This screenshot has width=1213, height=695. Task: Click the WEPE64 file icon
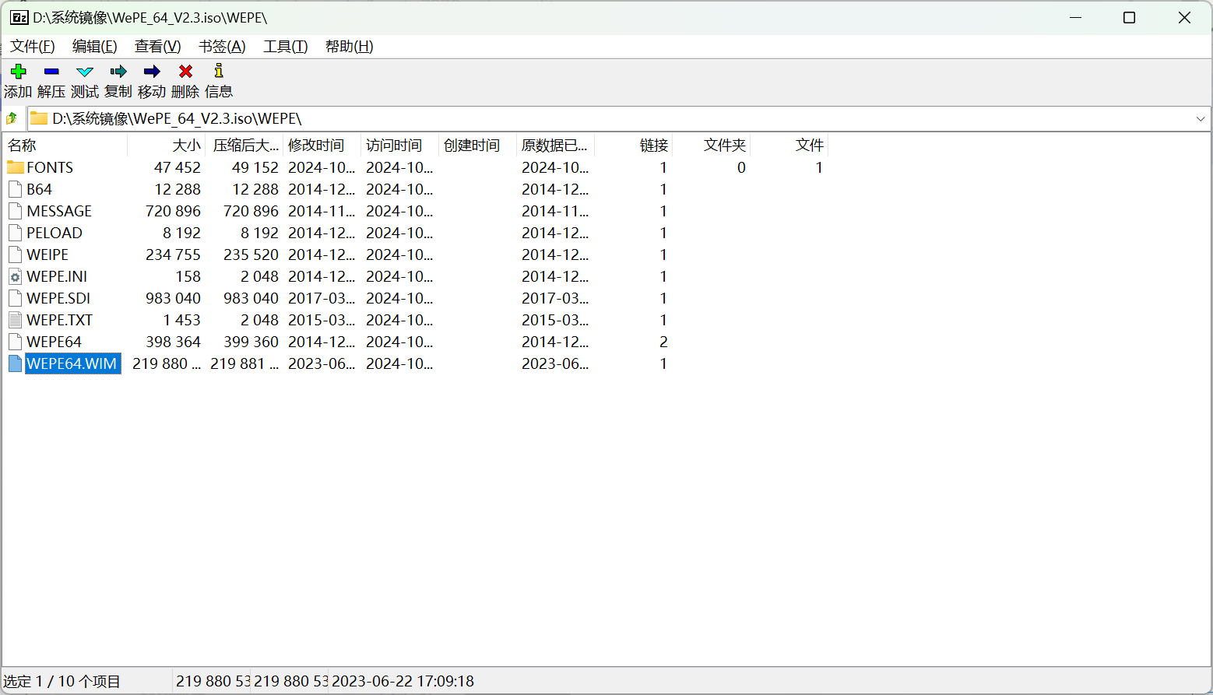(x=15, y=342)
